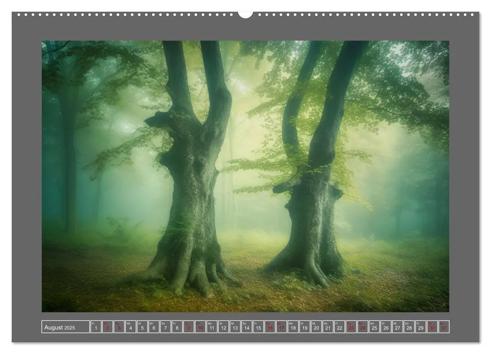Select day cell 15 marked Fr
Viewport: 491px width, 354px height.
[x=258, y=327]
